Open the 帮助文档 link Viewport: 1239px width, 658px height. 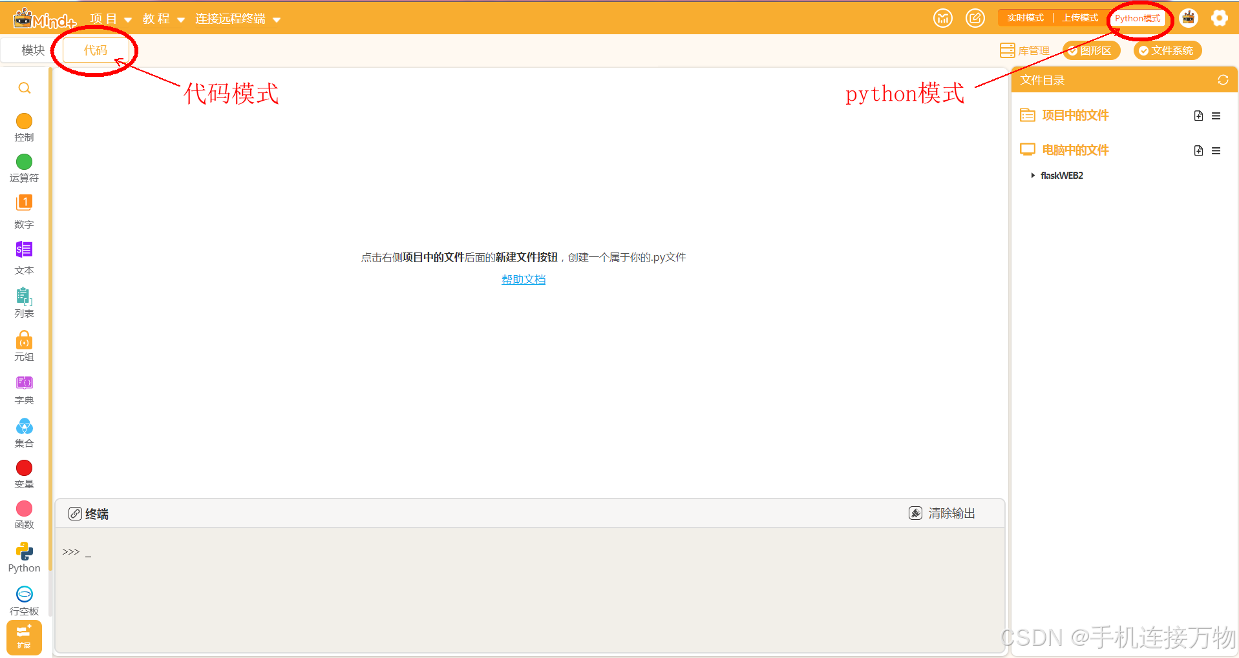click(x=524, y=280)
